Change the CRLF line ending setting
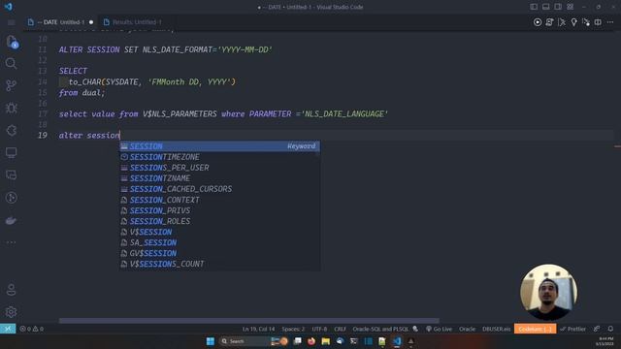Image resolution: width=621 pixels, height=349 pixels. point(340,329)
